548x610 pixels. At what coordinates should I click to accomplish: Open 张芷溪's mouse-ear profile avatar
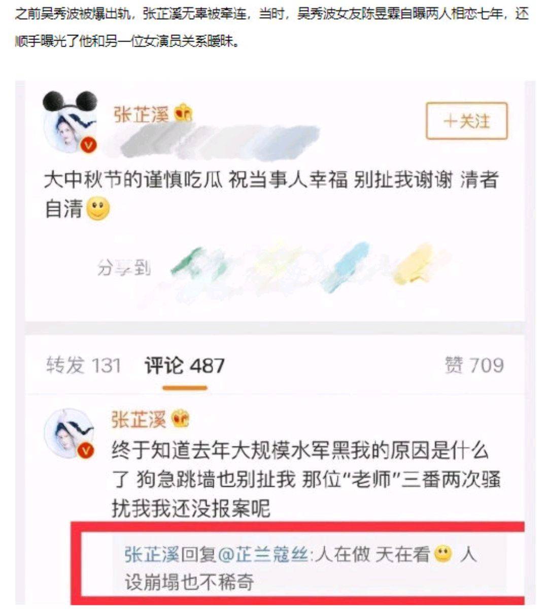(x=70, y=123)
